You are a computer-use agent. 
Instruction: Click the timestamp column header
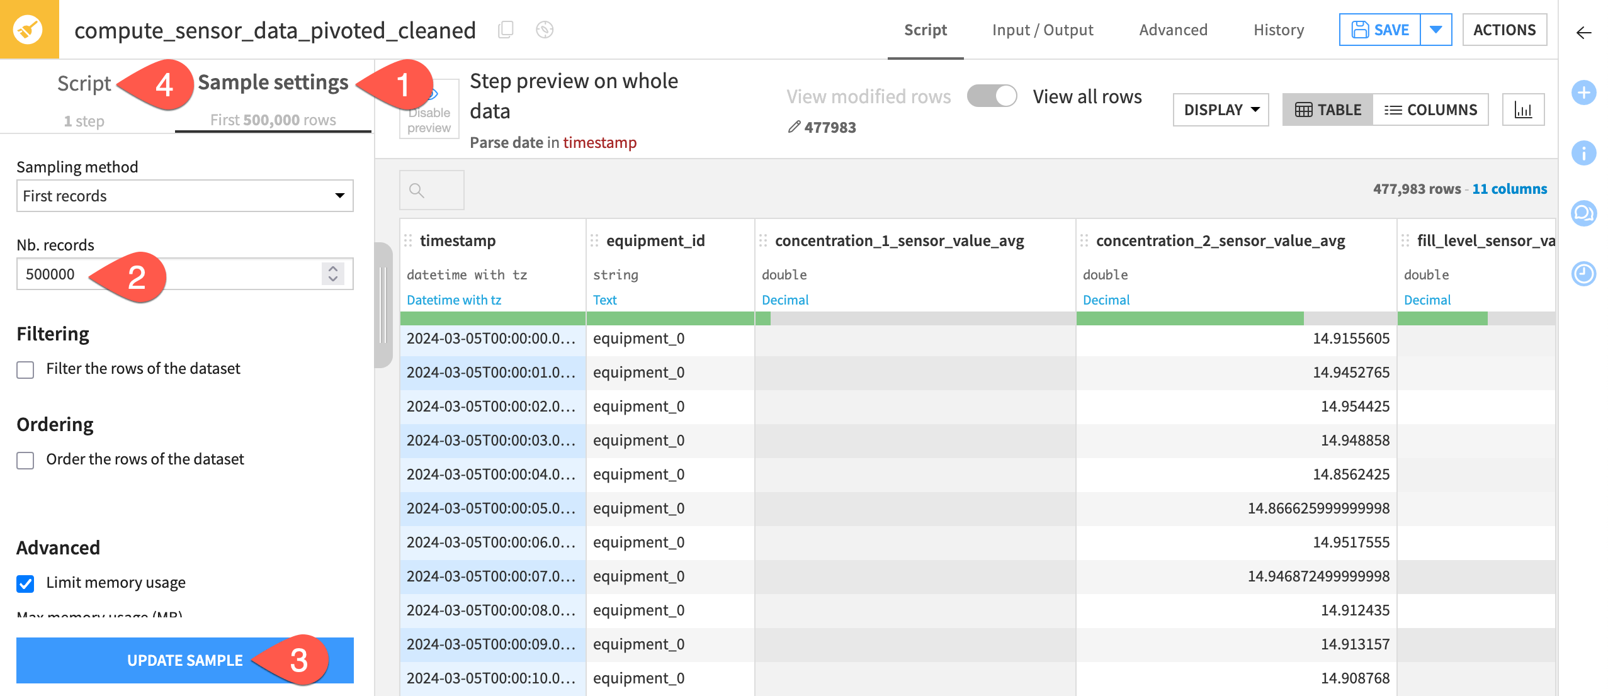tap(458, 240)
